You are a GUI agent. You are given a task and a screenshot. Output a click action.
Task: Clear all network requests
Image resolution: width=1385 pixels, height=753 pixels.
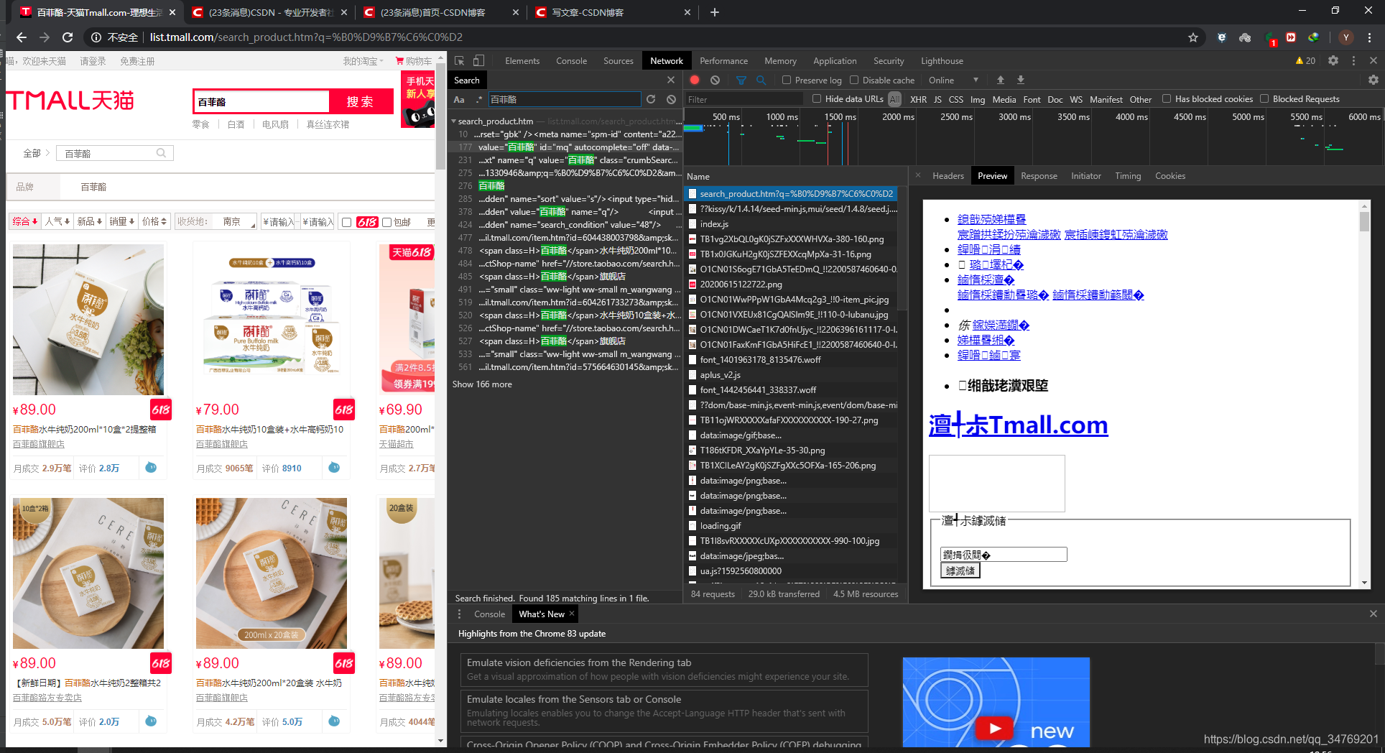[x=714, y=80]
